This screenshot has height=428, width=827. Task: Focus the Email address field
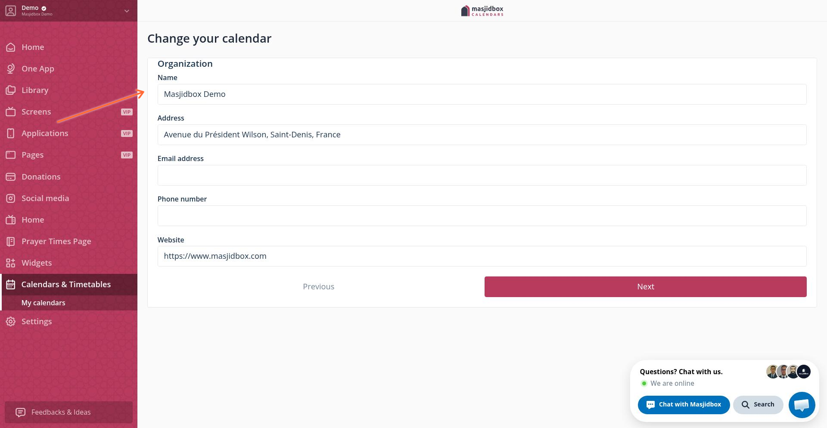pyautogui.click(x=482, y=175)
